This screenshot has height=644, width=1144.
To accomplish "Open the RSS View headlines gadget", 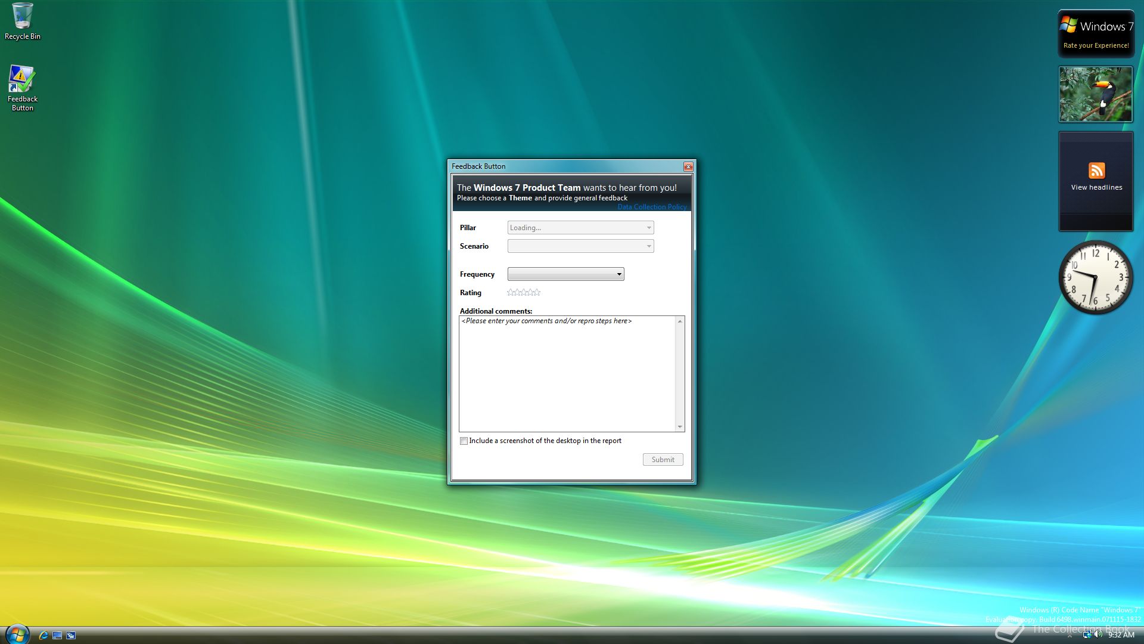I will click(1096, 180).
